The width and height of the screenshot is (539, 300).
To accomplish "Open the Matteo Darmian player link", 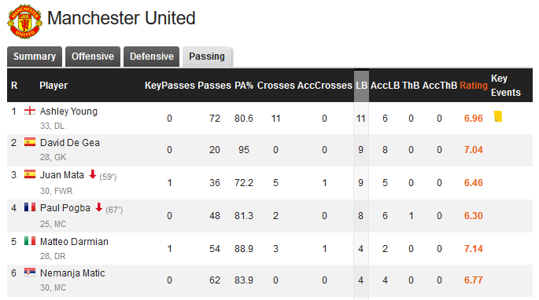I will point(74,242).
